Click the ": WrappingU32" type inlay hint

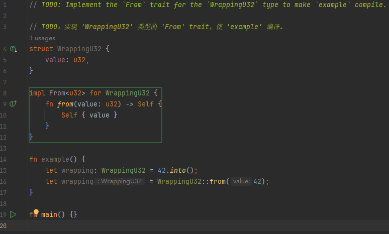click(121, 181)
